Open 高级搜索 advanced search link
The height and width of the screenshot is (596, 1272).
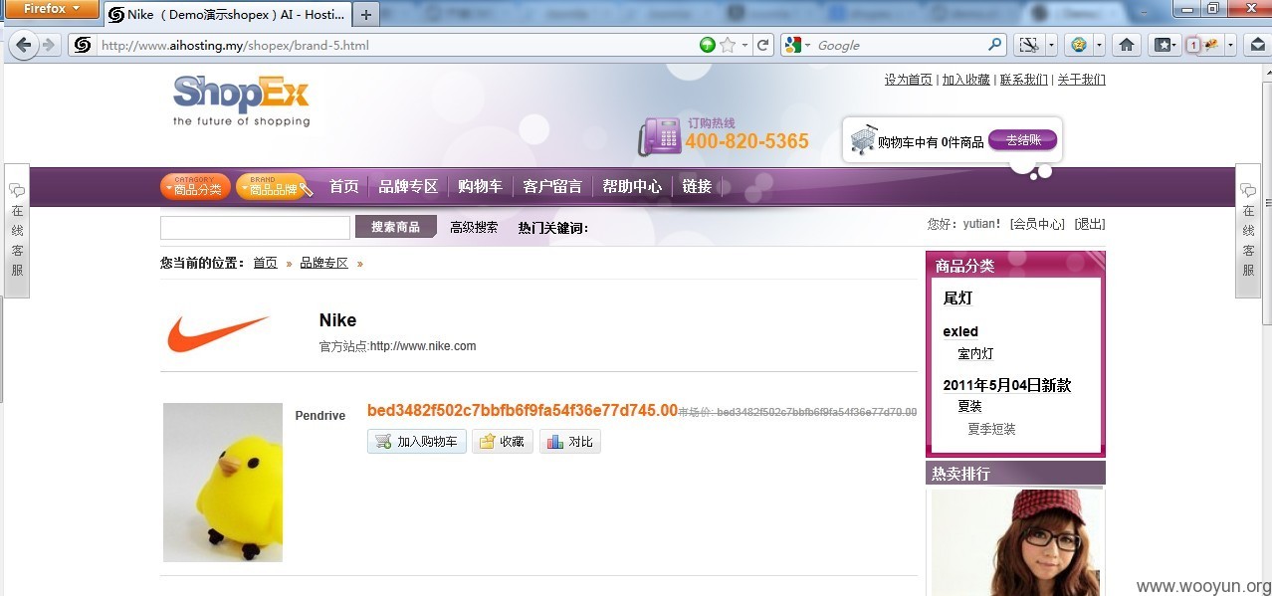(x=474, y=227)
